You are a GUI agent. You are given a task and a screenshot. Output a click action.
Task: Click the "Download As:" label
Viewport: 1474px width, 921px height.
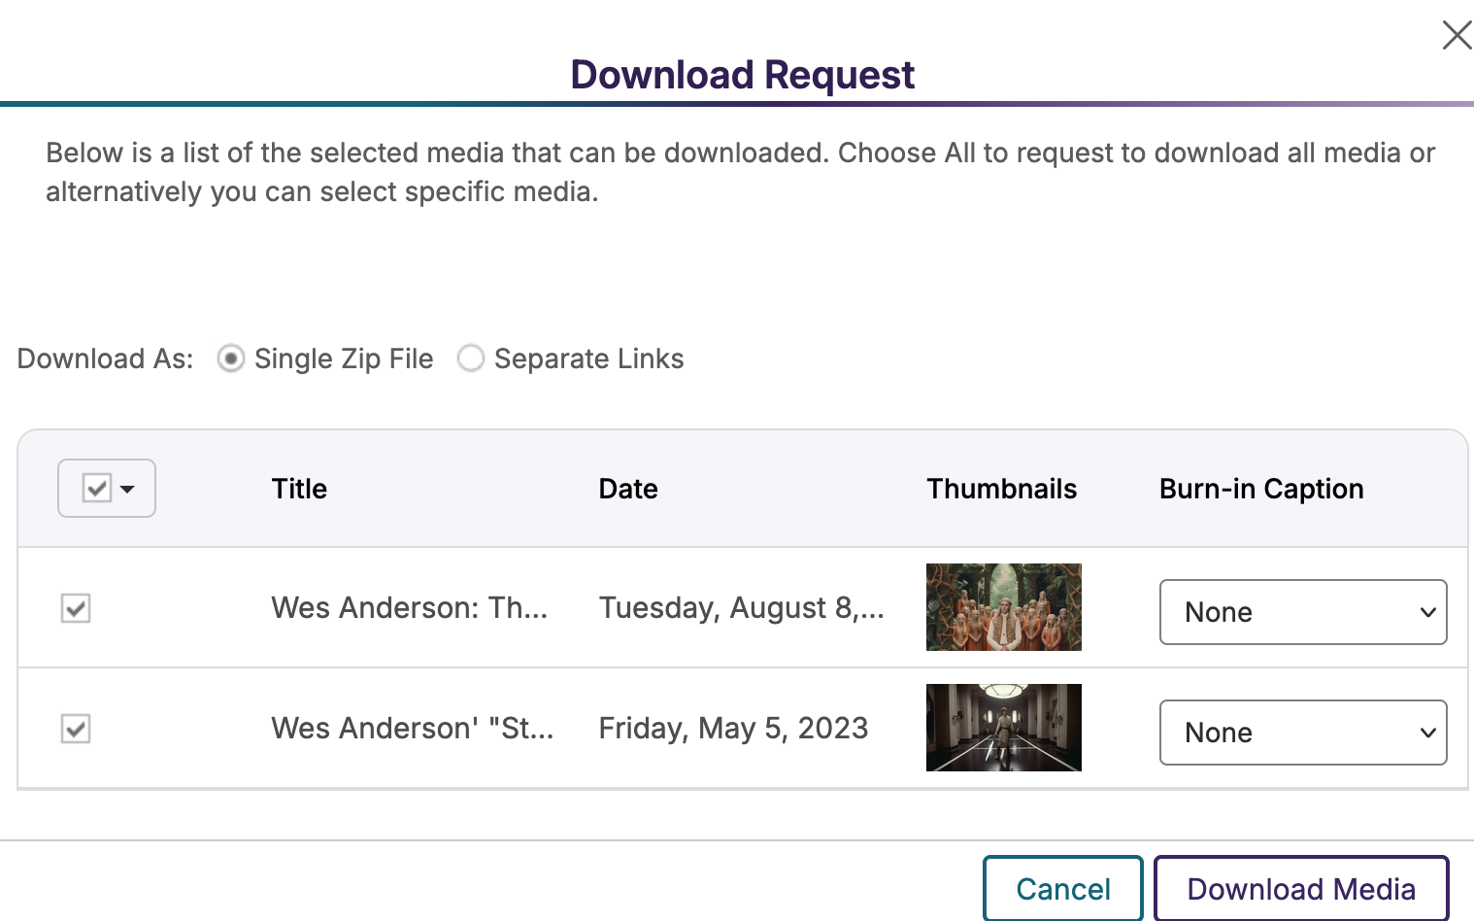click(x=105, y=358)
